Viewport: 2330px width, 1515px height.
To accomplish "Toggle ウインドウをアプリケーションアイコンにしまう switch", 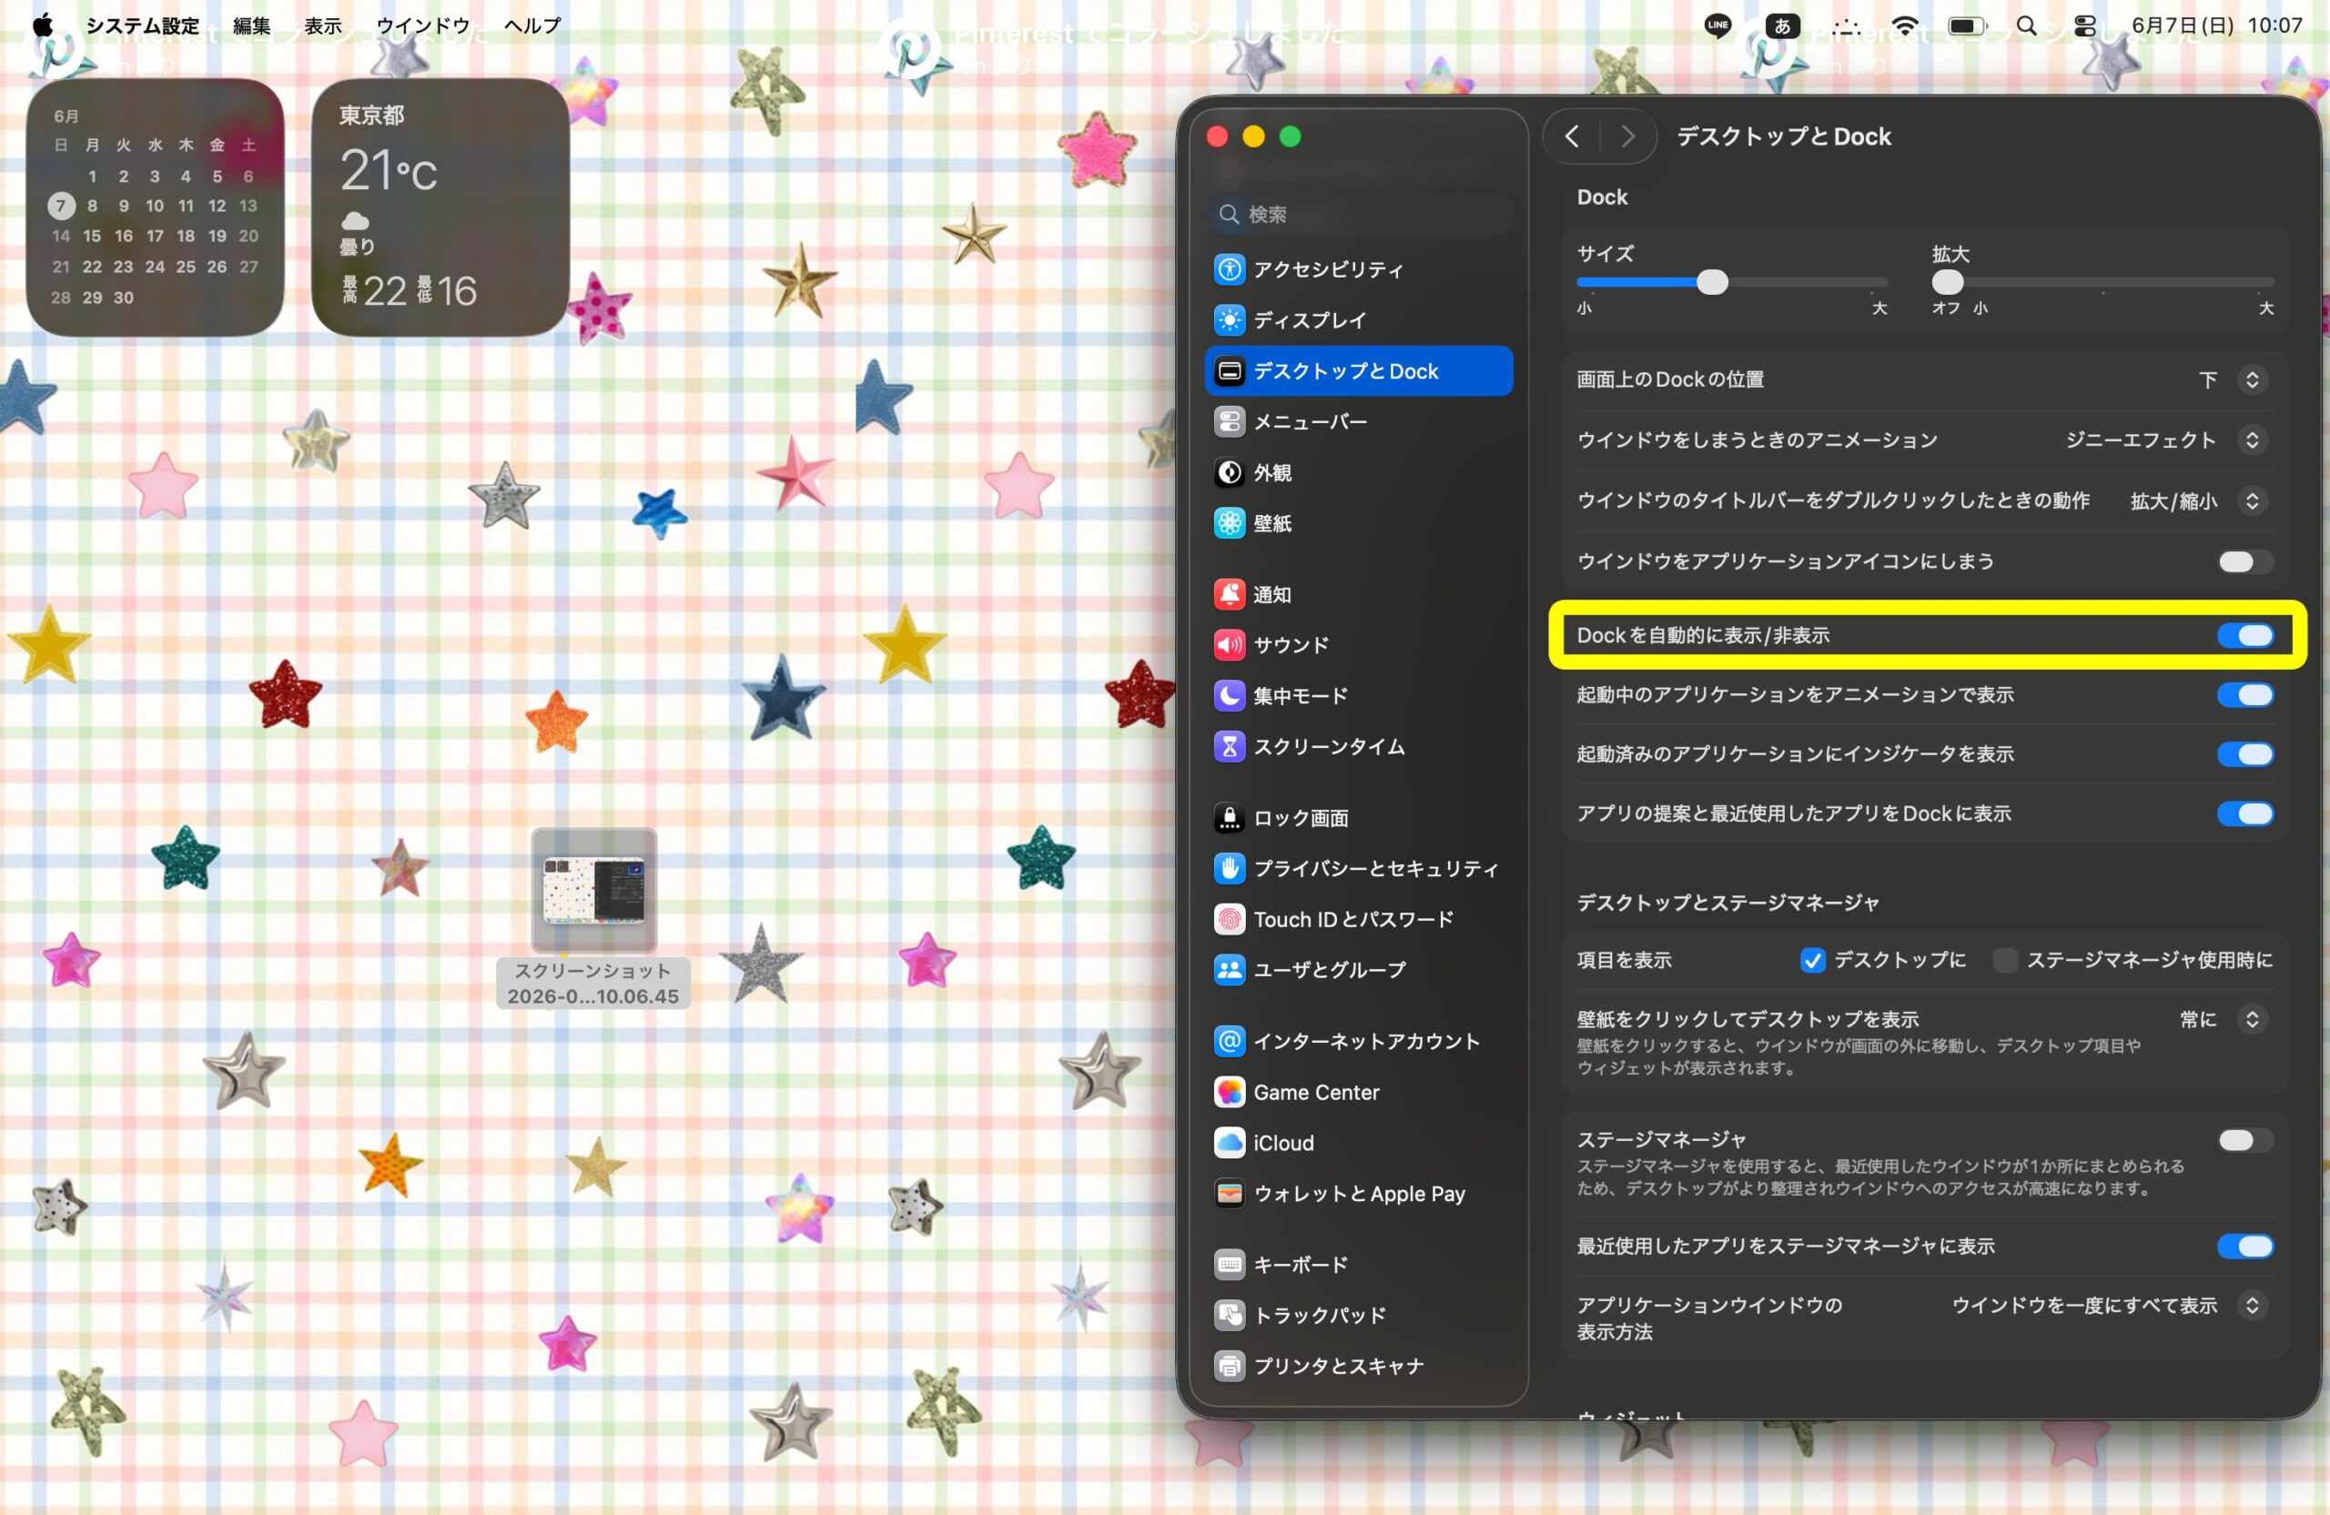I will click(x=2244, y=561).
